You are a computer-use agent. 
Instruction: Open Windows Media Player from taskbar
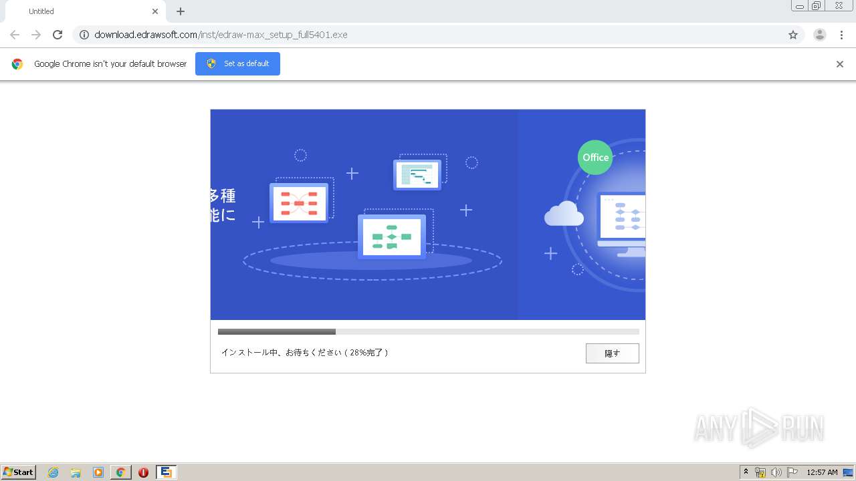tap(98, 472)
